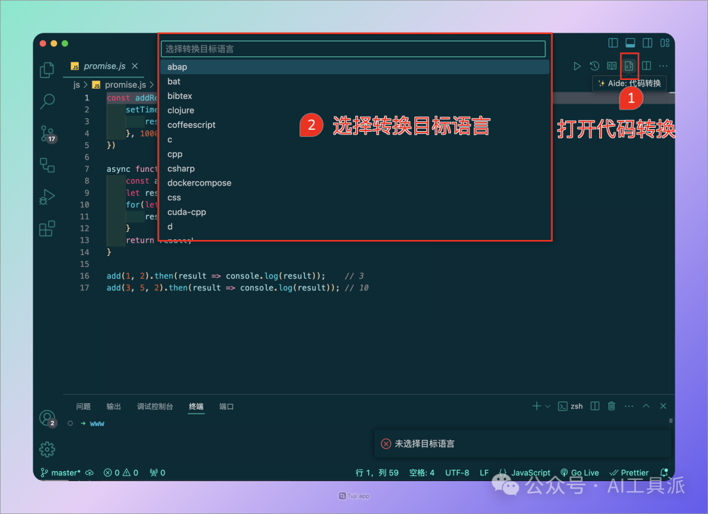The image size is (708, 514).
Task: Select css from the language list
Action: tap(355, 197)
